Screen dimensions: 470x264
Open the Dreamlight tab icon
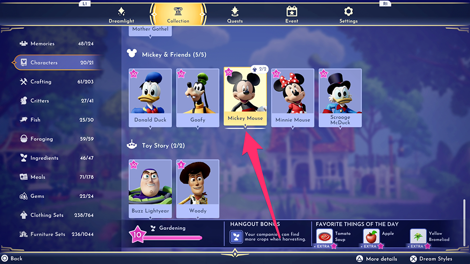pyautogui.click(x=121, y=11)
